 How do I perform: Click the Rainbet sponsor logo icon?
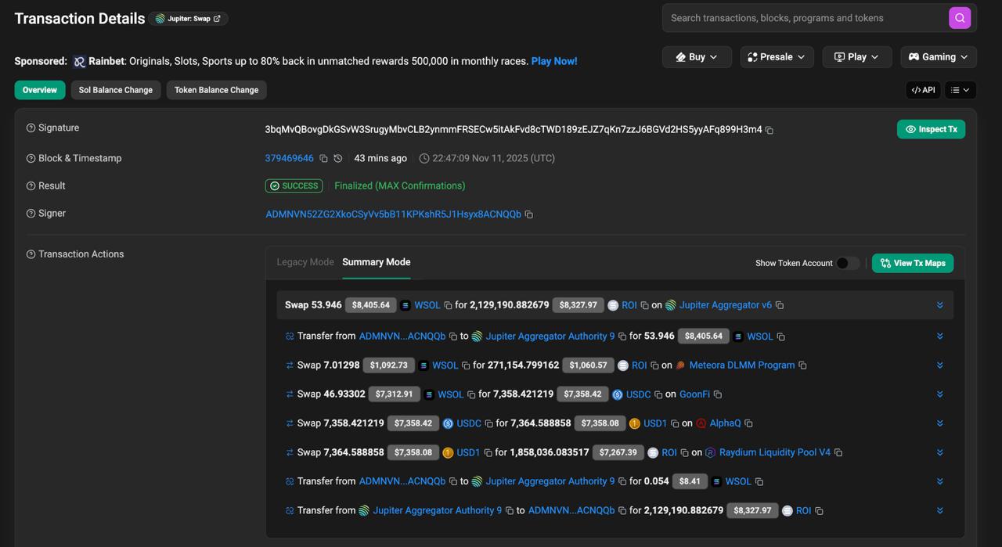coord(79,61)
